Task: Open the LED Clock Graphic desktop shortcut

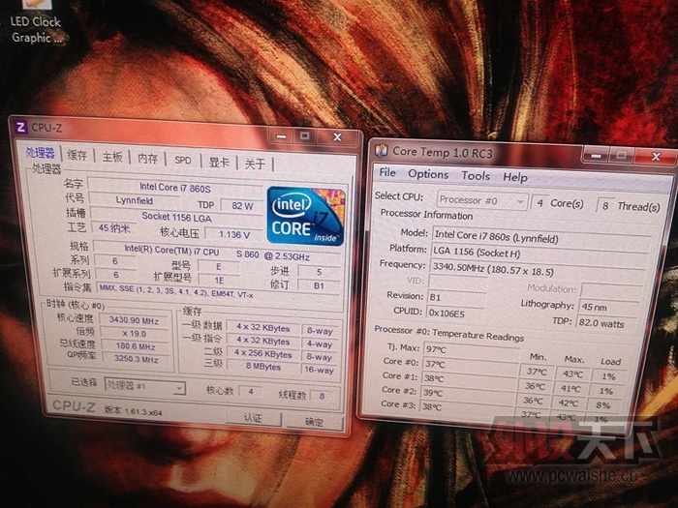Action: coord(36,24)
